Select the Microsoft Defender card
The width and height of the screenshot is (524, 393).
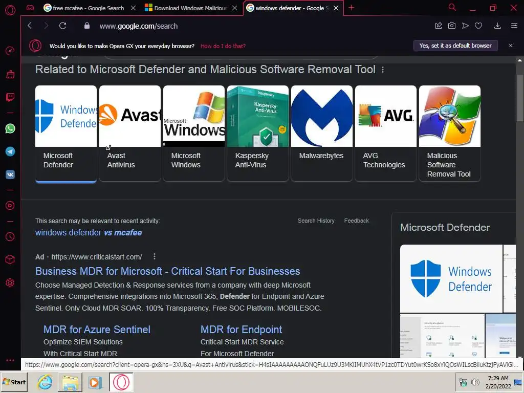point(66,134)
